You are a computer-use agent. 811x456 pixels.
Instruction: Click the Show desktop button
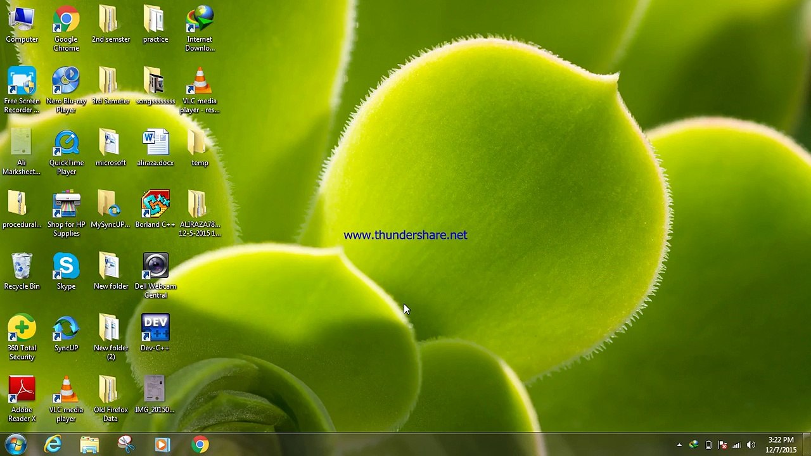(807, 445)
